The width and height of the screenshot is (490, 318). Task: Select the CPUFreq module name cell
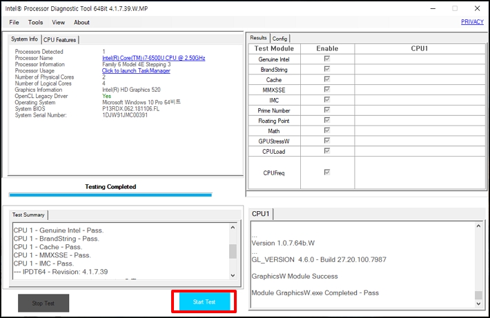tap(275, 172)
